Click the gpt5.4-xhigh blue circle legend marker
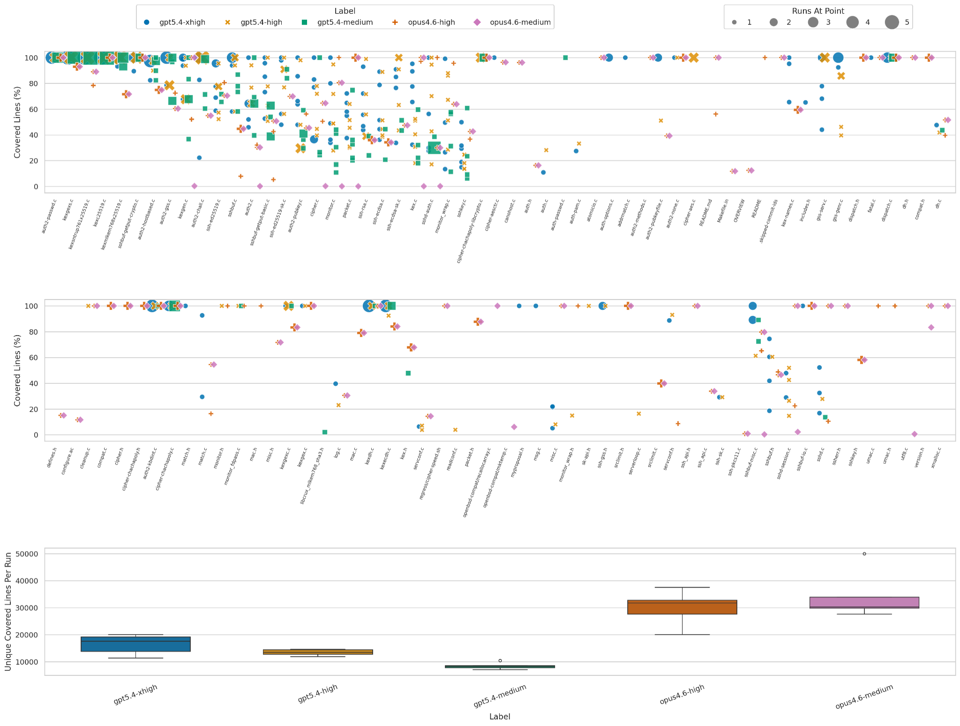This screenshot has width=960, height=726. click(147, 22)
